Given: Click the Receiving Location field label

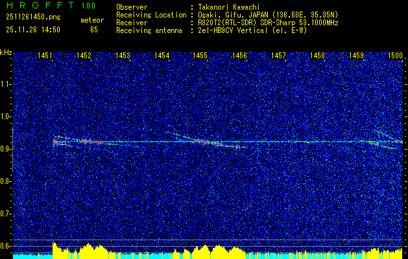Looking at the screenshot, I should (151, 15).
